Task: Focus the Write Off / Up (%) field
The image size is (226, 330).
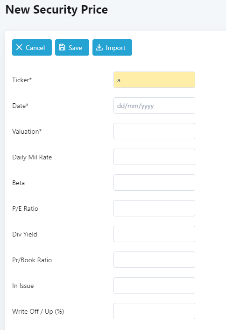Action: 154,311
